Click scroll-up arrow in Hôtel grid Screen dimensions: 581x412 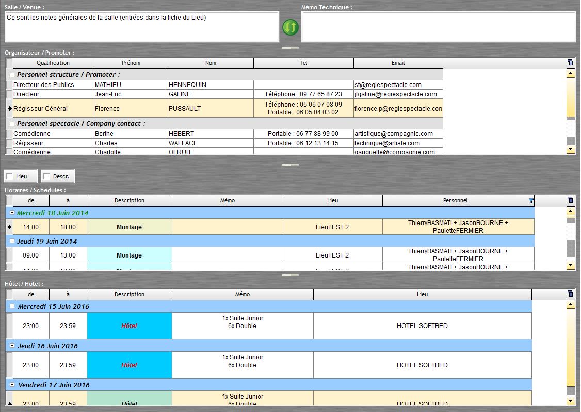point(570,305)
